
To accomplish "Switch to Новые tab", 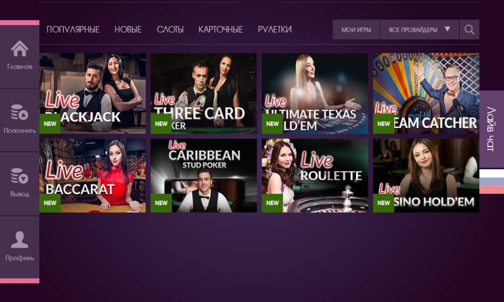I will click(x=128, y=30).
